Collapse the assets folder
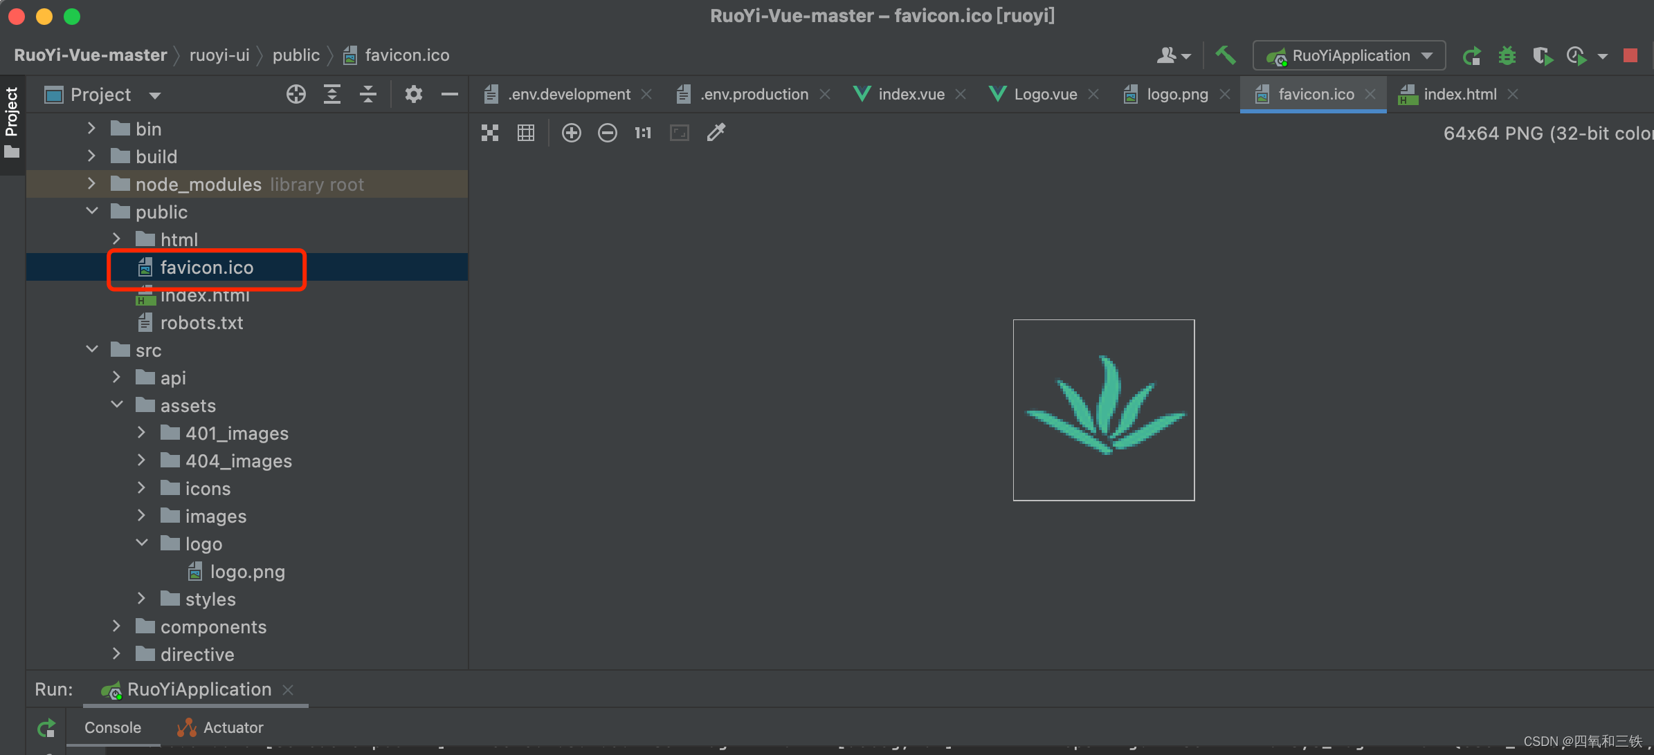The image size is (1654, 755). point(116,404)
